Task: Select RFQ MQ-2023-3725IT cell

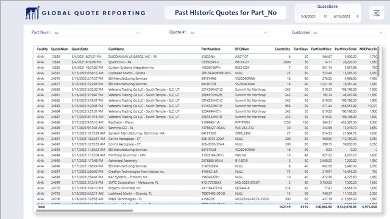Action: [x=247, y=182]
